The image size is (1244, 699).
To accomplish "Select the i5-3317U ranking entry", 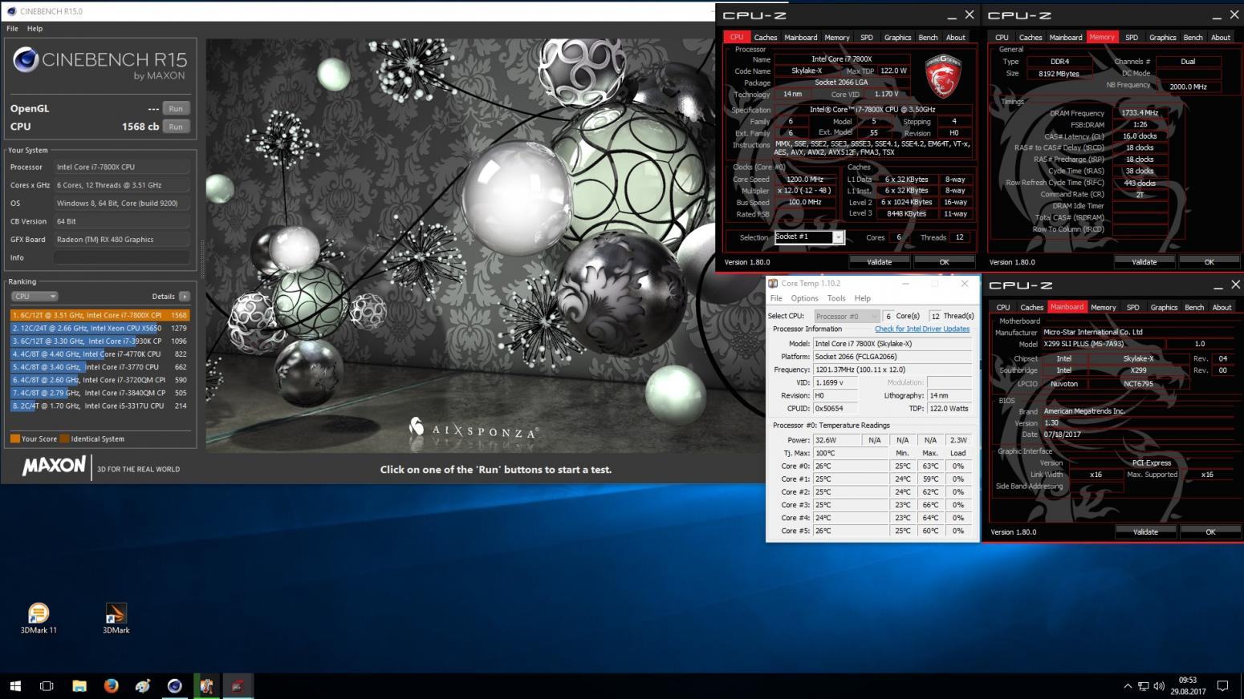I will click(x=100, y=406).
